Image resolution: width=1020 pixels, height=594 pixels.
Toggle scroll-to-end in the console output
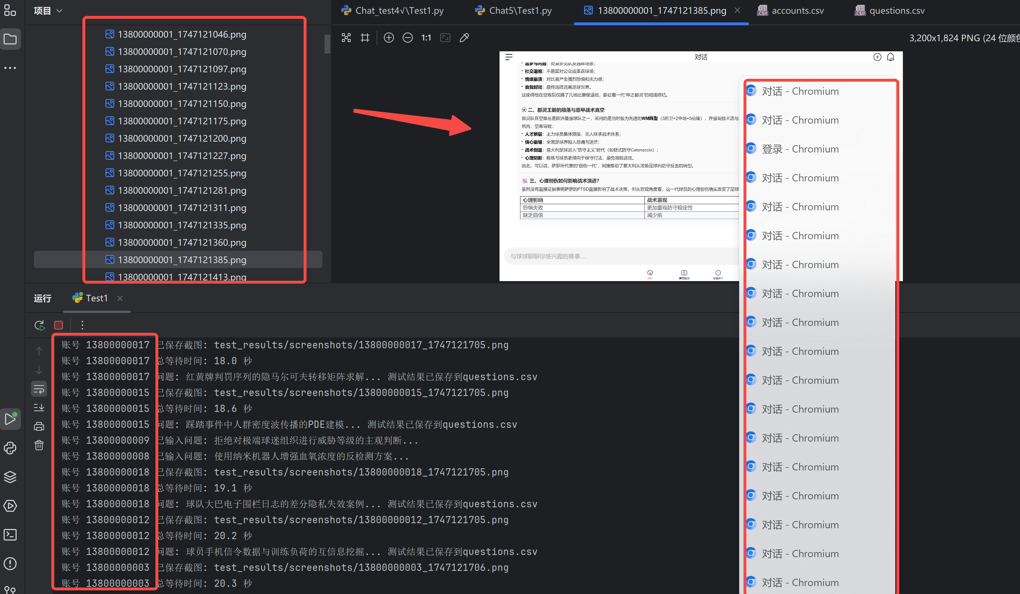[x=39, y=408]
